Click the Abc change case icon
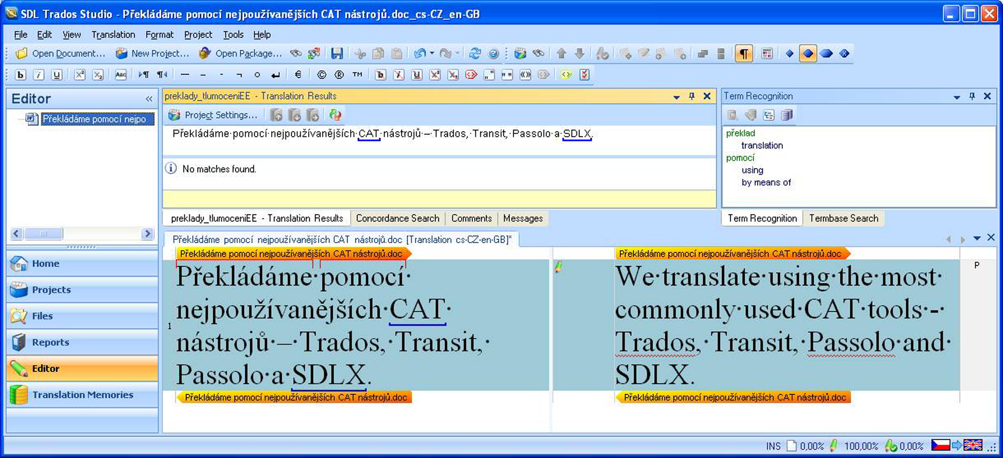 (x=121, y=74)
